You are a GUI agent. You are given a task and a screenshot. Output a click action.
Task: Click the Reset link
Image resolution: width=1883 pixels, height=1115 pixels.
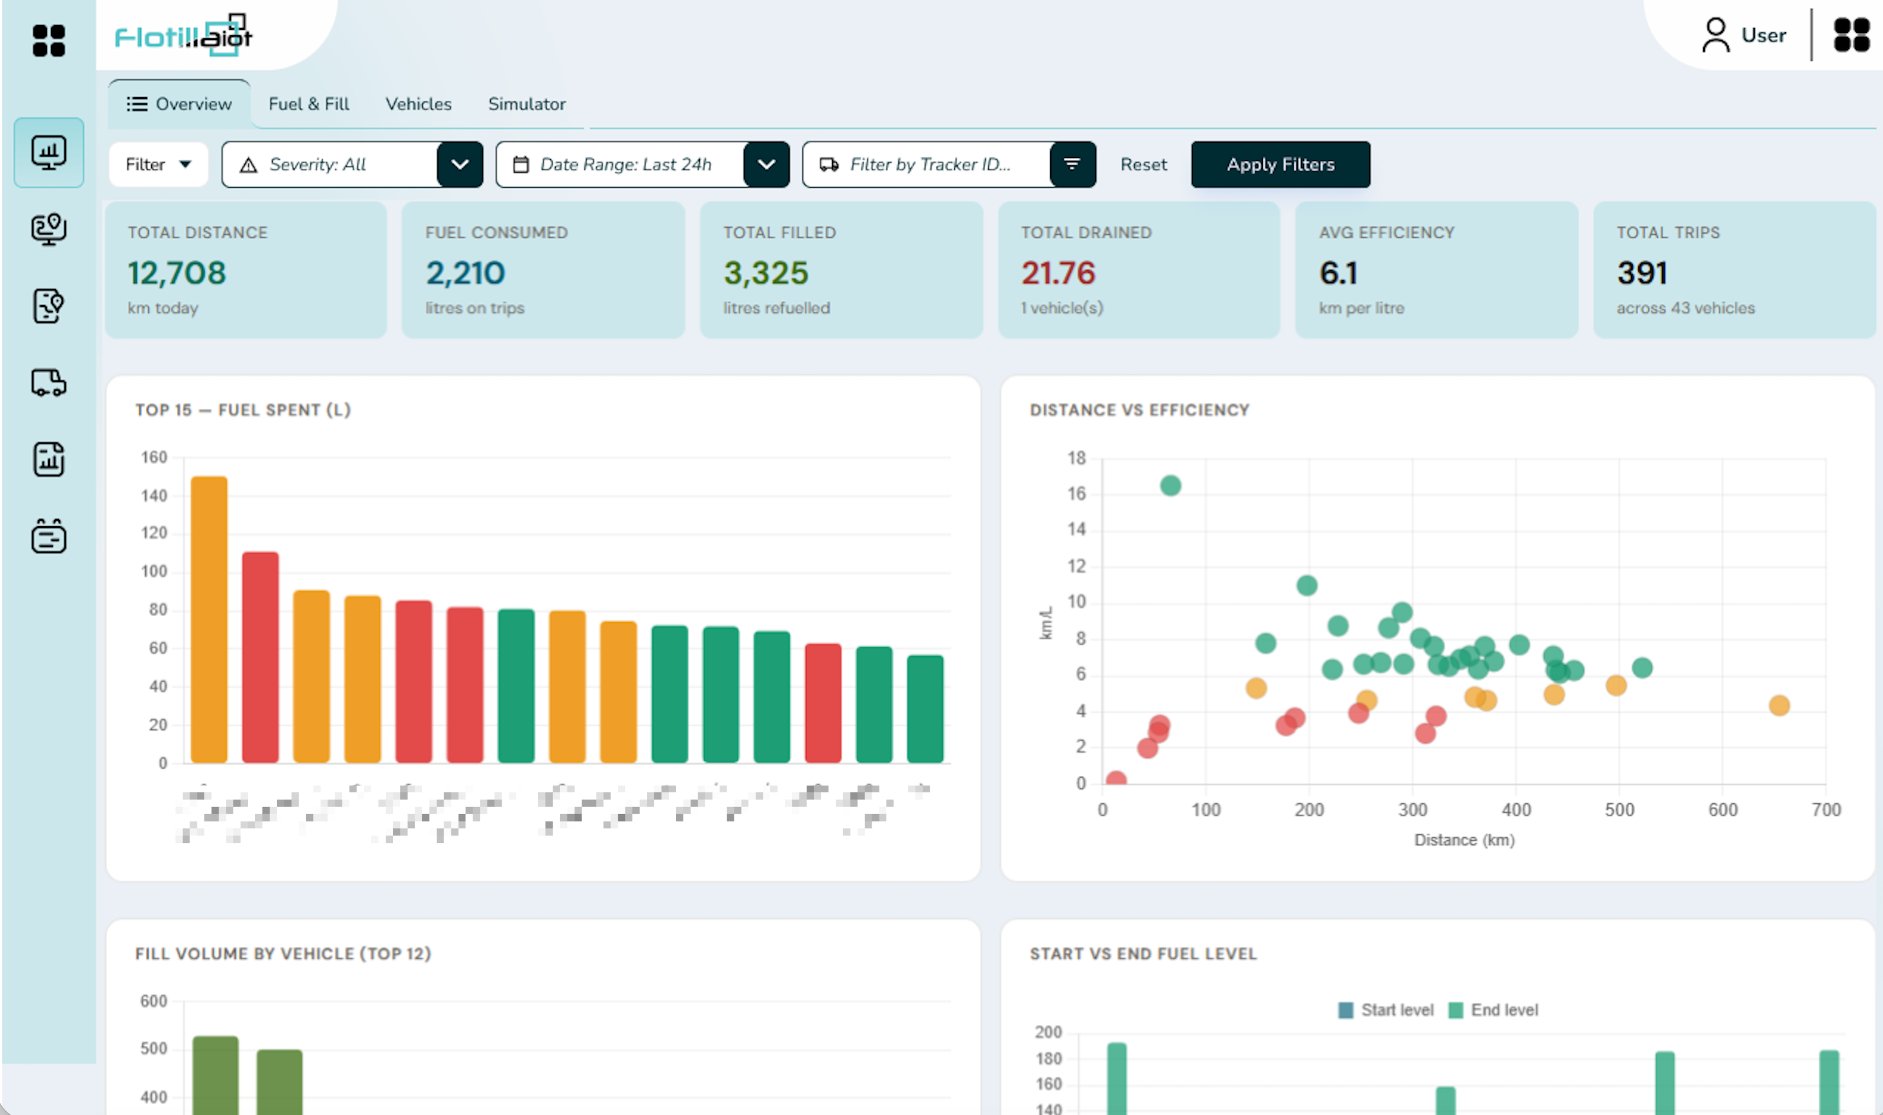[1143, 165]
